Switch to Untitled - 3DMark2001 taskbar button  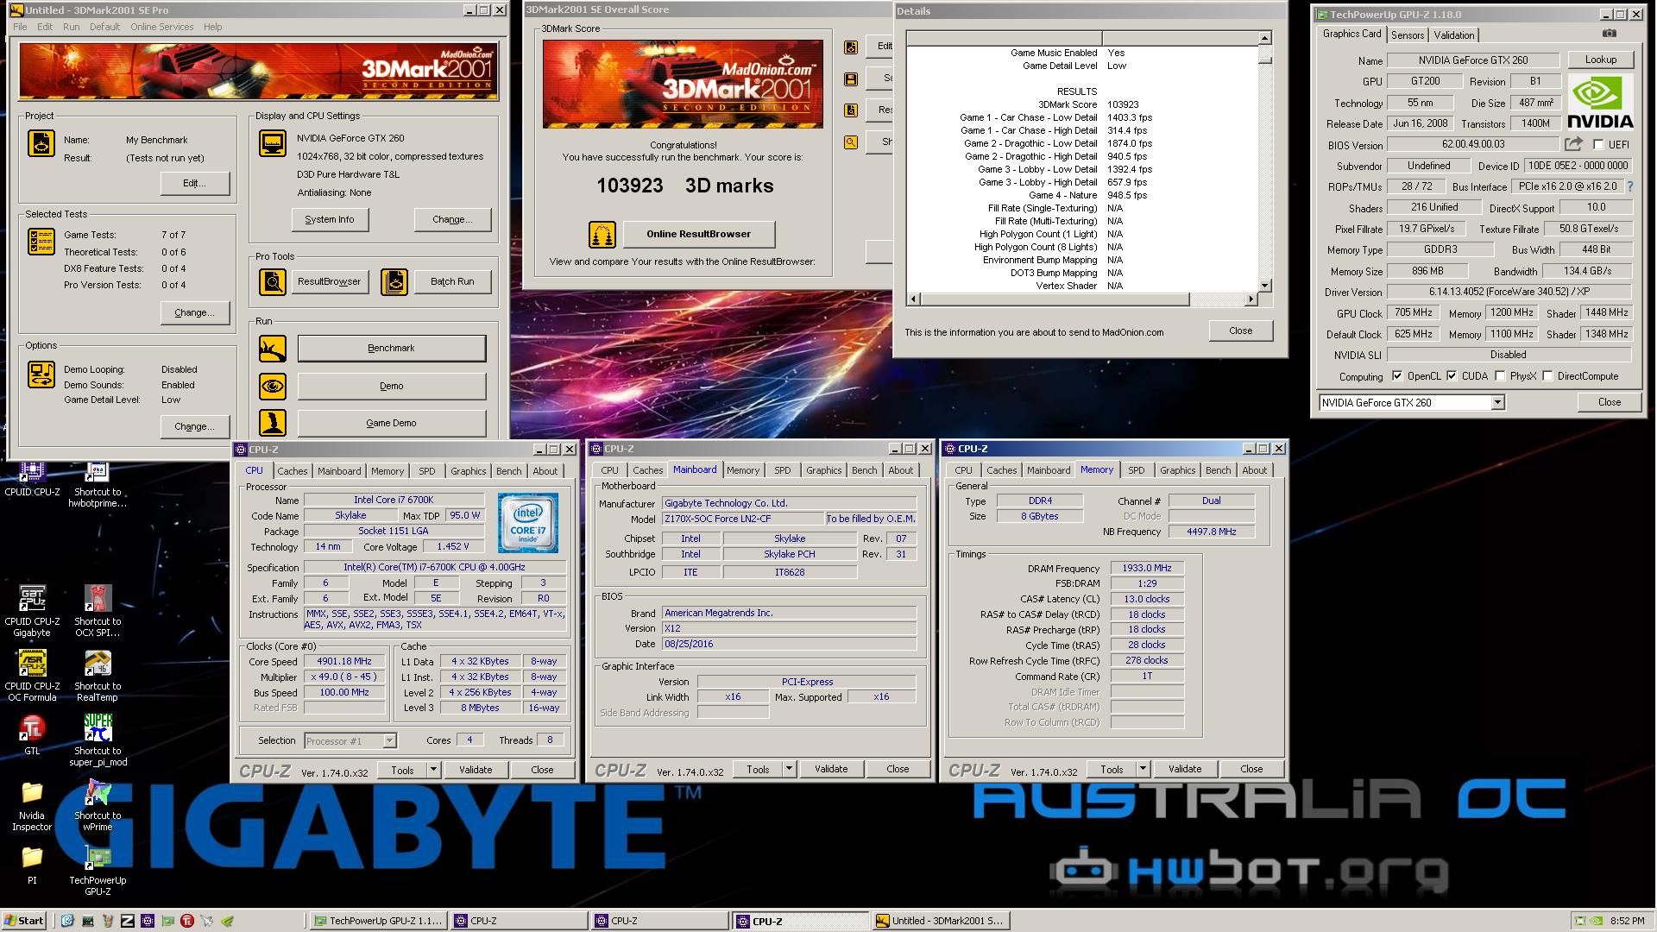coord(940,921)
